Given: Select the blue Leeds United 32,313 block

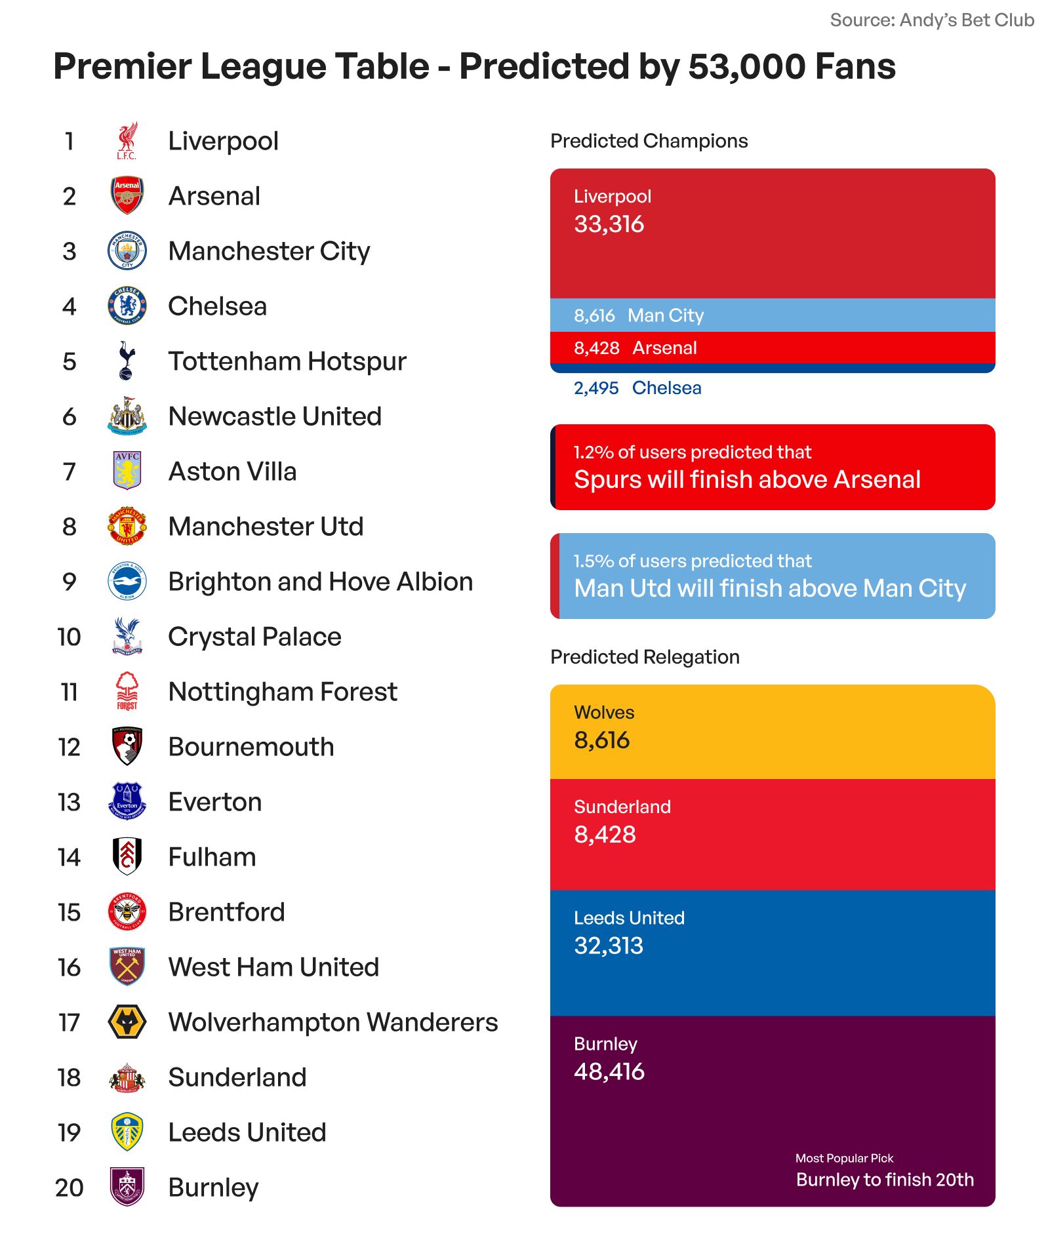Looking at the screenshot, I should 772,952.
